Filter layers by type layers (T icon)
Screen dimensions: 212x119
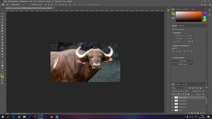coord(195,88)
